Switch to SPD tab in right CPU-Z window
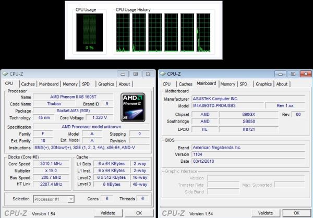The height and width of the screenshot is (218, 313). pos(243,84)
